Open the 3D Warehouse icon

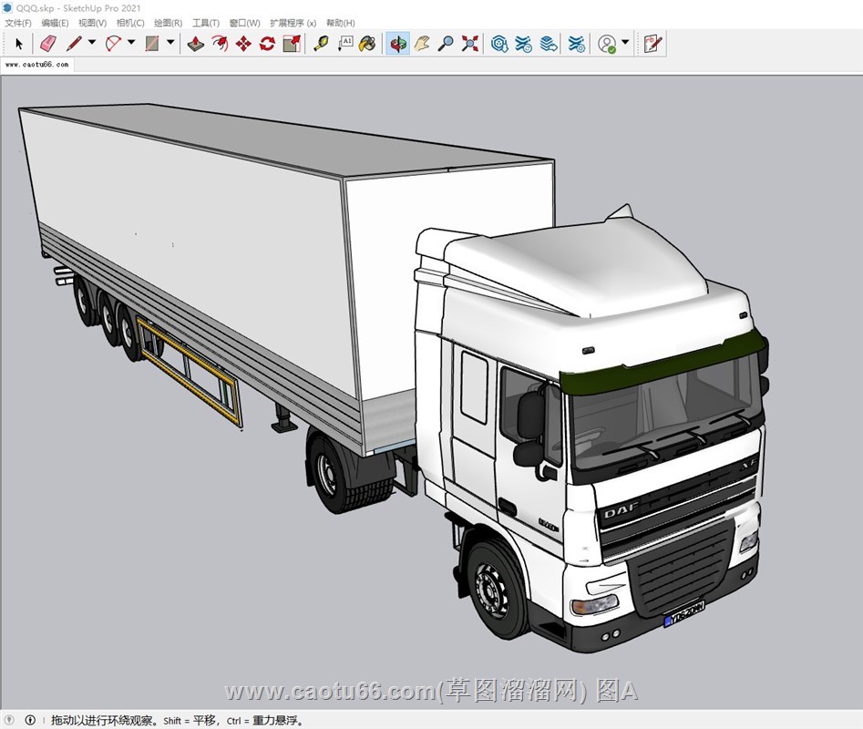pos(499,43)
